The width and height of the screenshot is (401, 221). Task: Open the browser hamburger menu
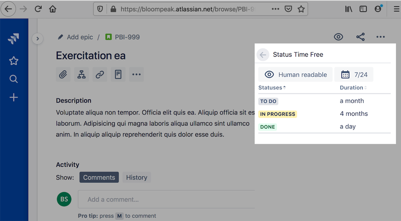(x=397, y=9)
